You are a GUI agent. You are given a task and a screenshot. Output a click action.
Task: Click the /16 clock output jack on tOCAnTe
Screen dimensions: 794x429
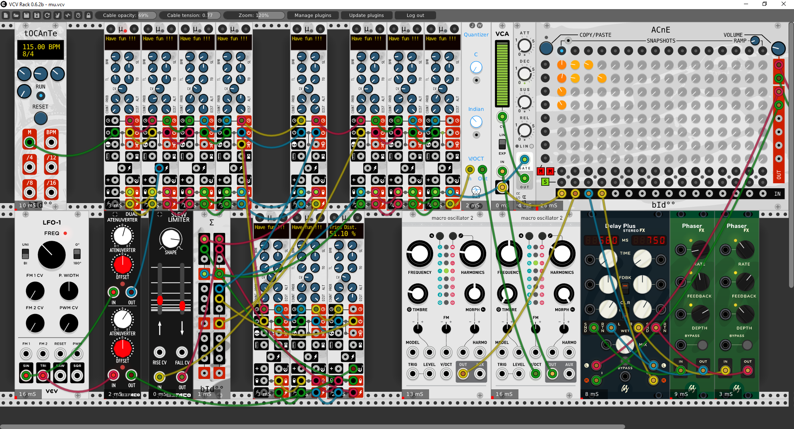[x=51, y=192]
